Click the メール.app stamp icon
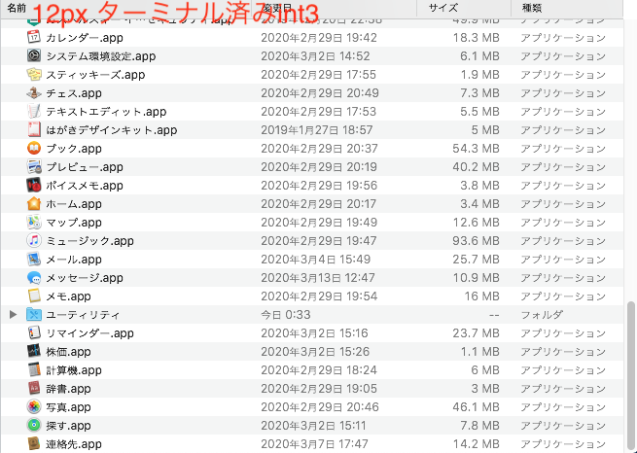This screenshot has height=453, width=637. pos(34,259)
